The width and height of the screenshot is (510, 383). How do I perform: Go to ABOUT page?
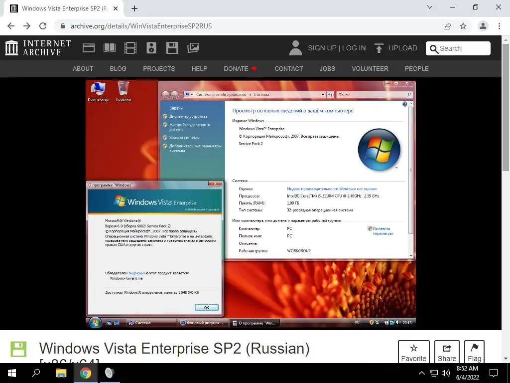[83, 69]
